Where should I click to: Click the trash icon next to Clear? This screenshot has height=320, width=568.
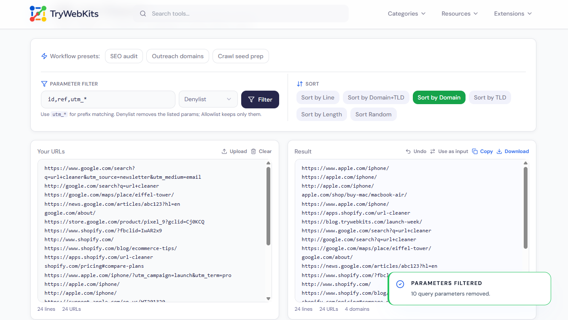(253, 151)
